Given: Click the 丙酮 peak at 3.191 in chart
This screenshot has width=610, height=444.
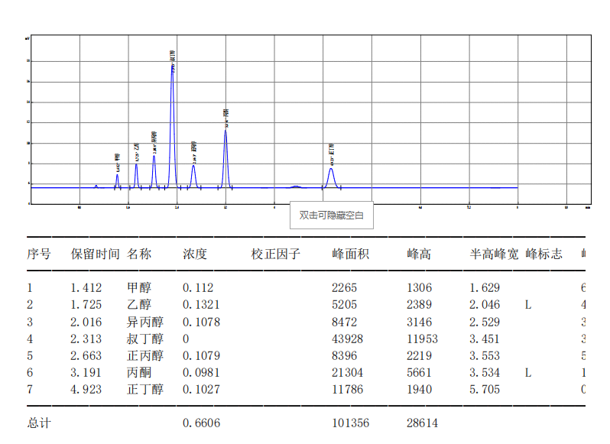Looking at the screenshot, I should [226, 153].
